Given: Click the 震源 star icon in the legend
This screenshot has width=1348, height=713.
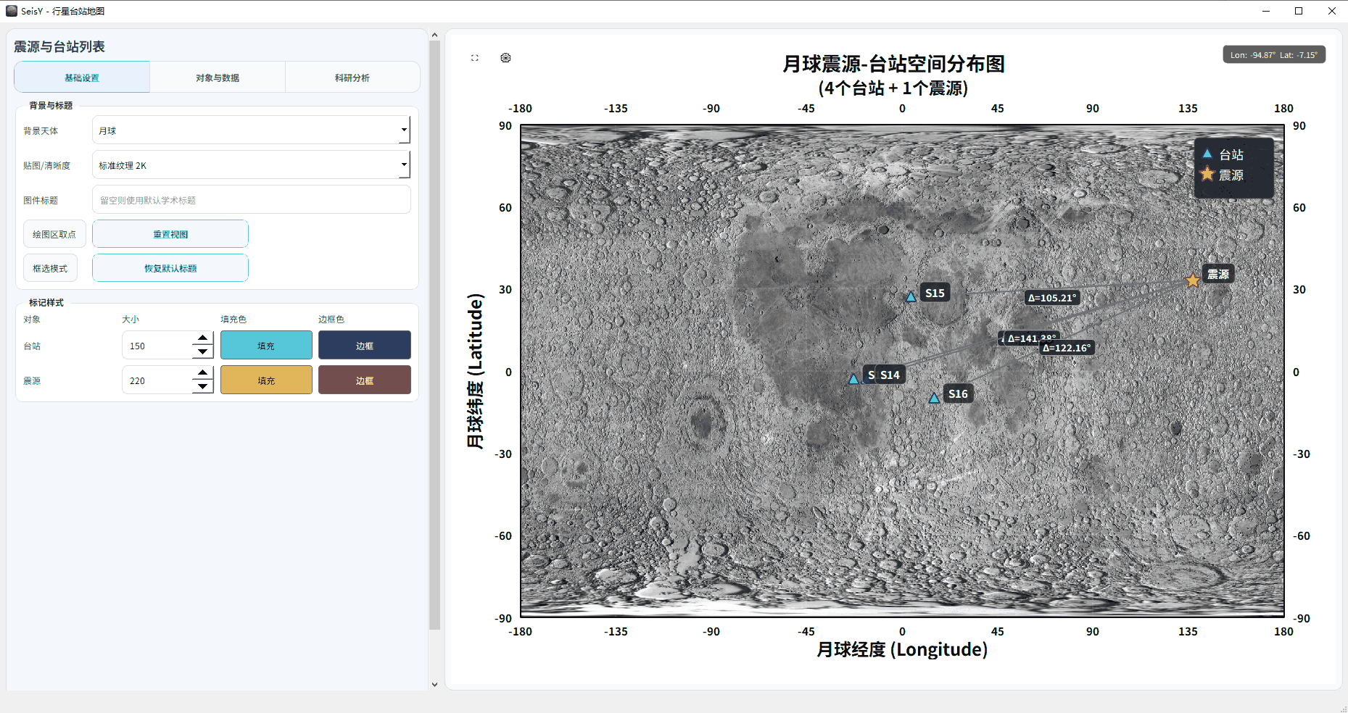Looking at the screenshot, I should click(1207, 174).
